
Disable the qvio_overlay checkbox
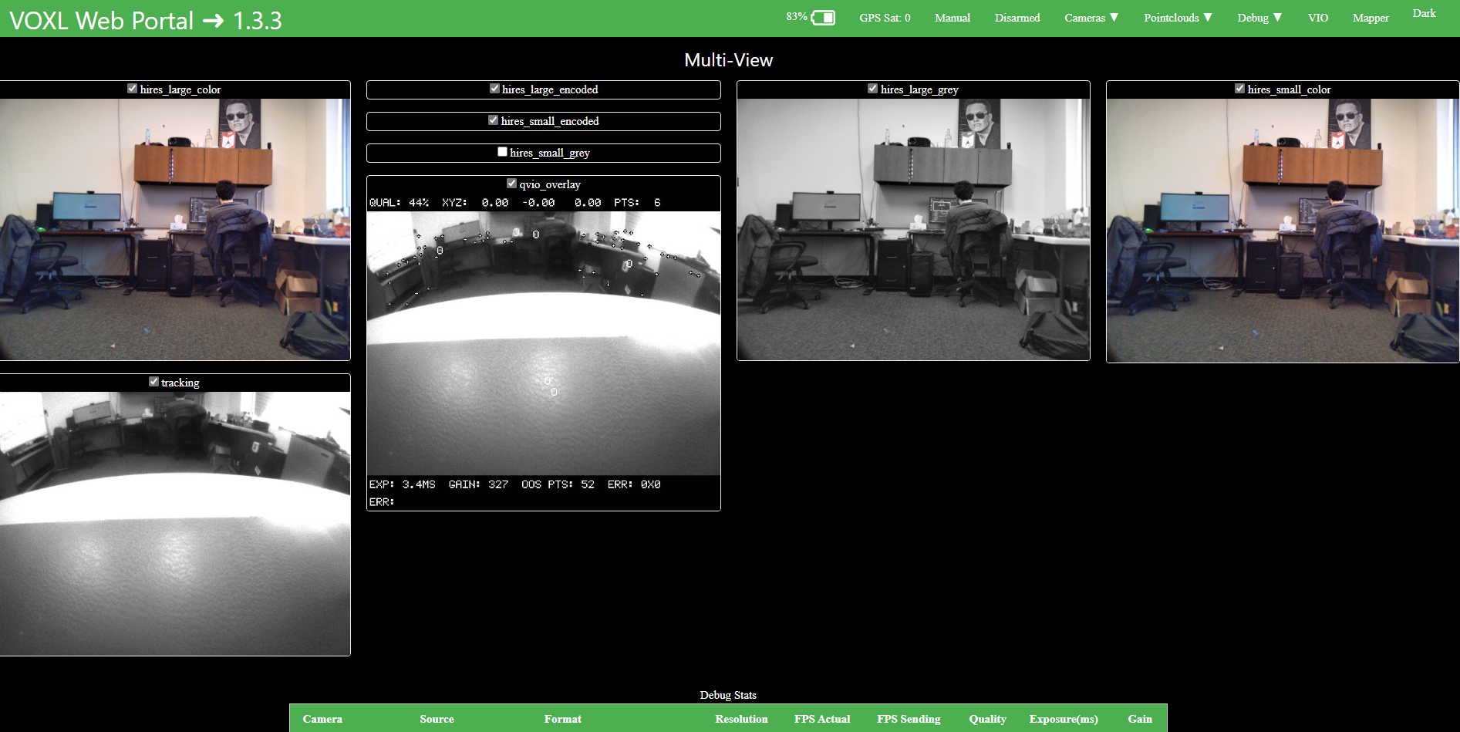[x=511, y=184]
